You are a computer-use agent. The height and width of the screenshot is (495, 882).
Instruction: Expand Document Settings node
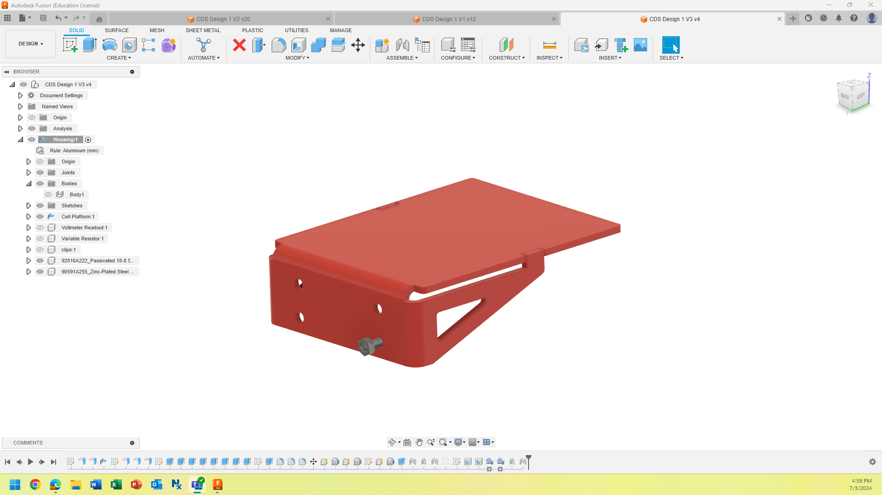point(20,95)
